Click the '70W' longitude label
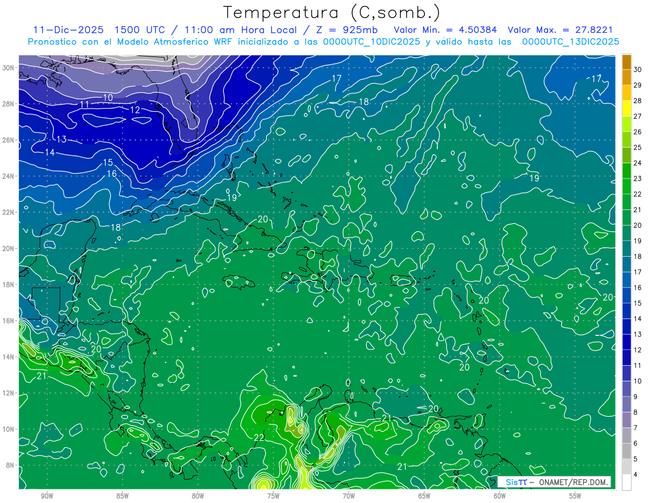The width and height of the screenshot is (652, 503). click(349, 496)
